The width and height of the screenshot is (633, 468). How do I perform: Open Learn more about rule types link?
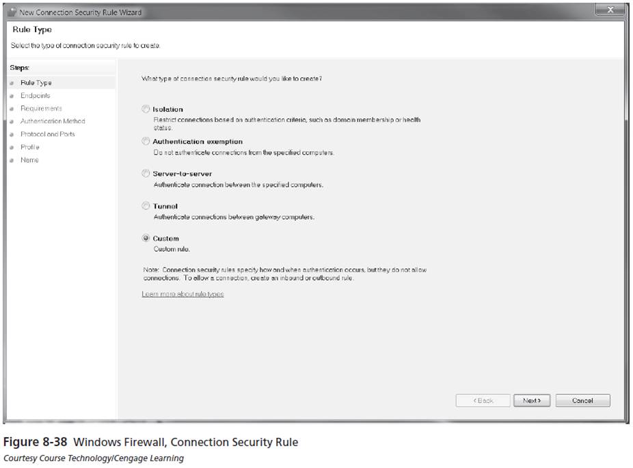(183, 294)
